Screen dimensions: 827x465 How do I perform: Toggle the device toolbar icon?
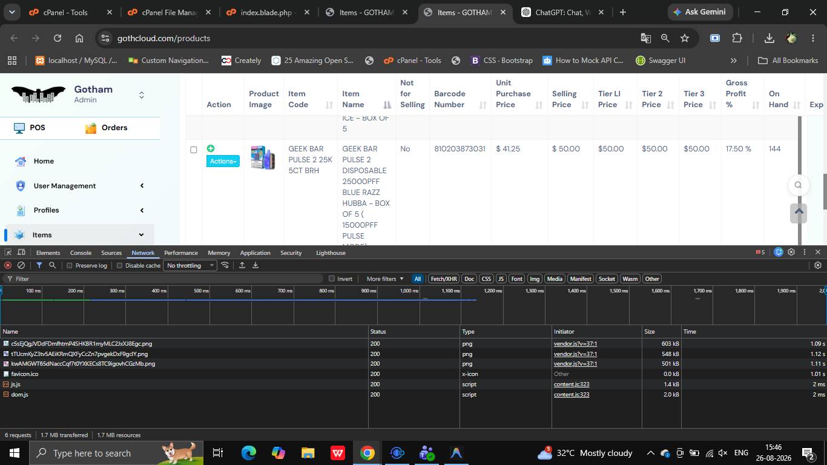coord(21,252)
